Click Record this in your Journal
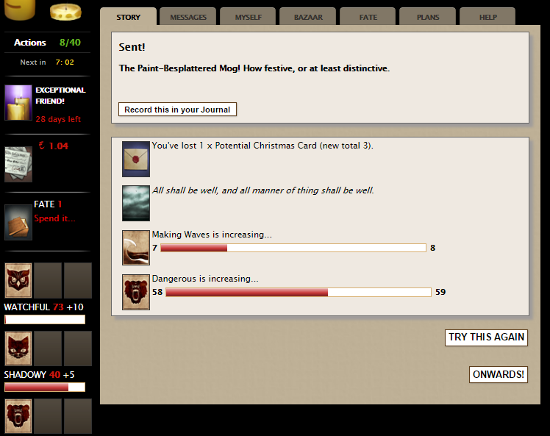Image resolution: width=550 pixels, height=436 pixels. [x=177, y=110]
